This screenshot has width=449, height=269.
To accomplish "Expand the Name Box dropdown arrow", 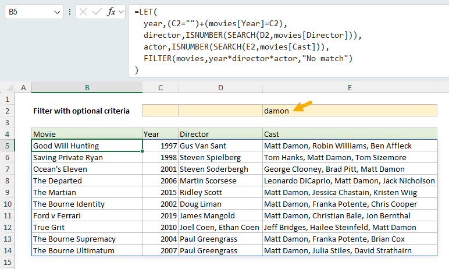I will point(57,12).
